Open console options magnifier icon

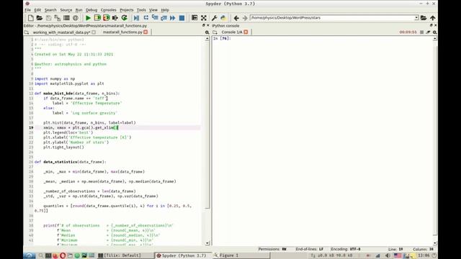(x=434, y=32)
